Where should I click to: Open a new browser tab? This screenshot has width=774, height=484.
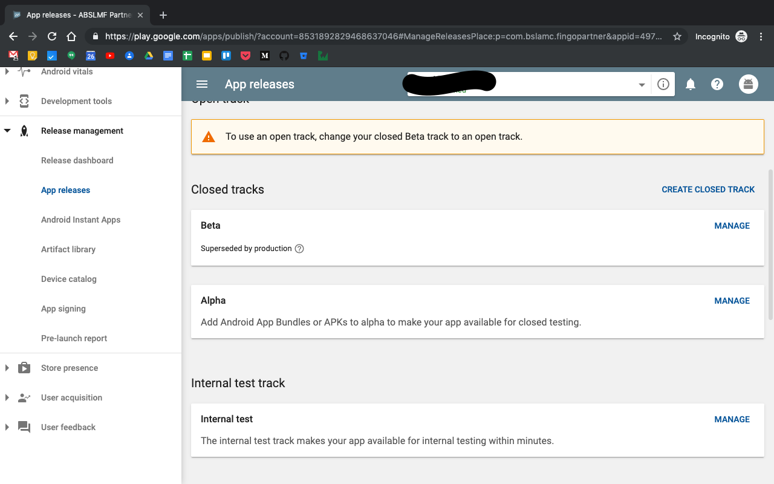pos(163,15)
